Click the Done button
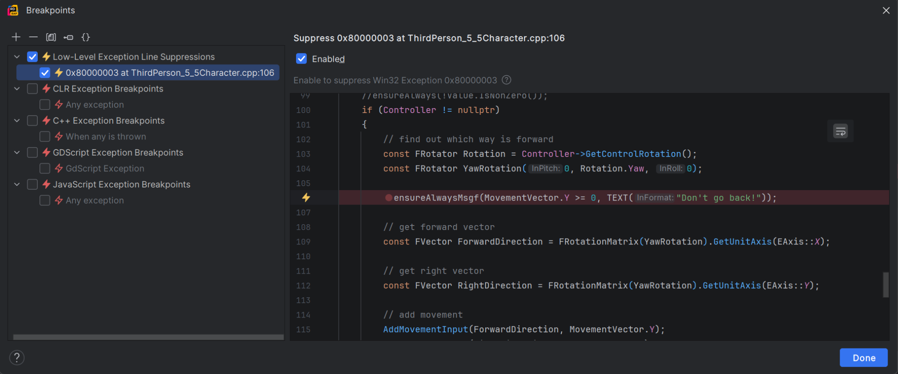Screen dimensions: 898x374 [x=863, y=357]
